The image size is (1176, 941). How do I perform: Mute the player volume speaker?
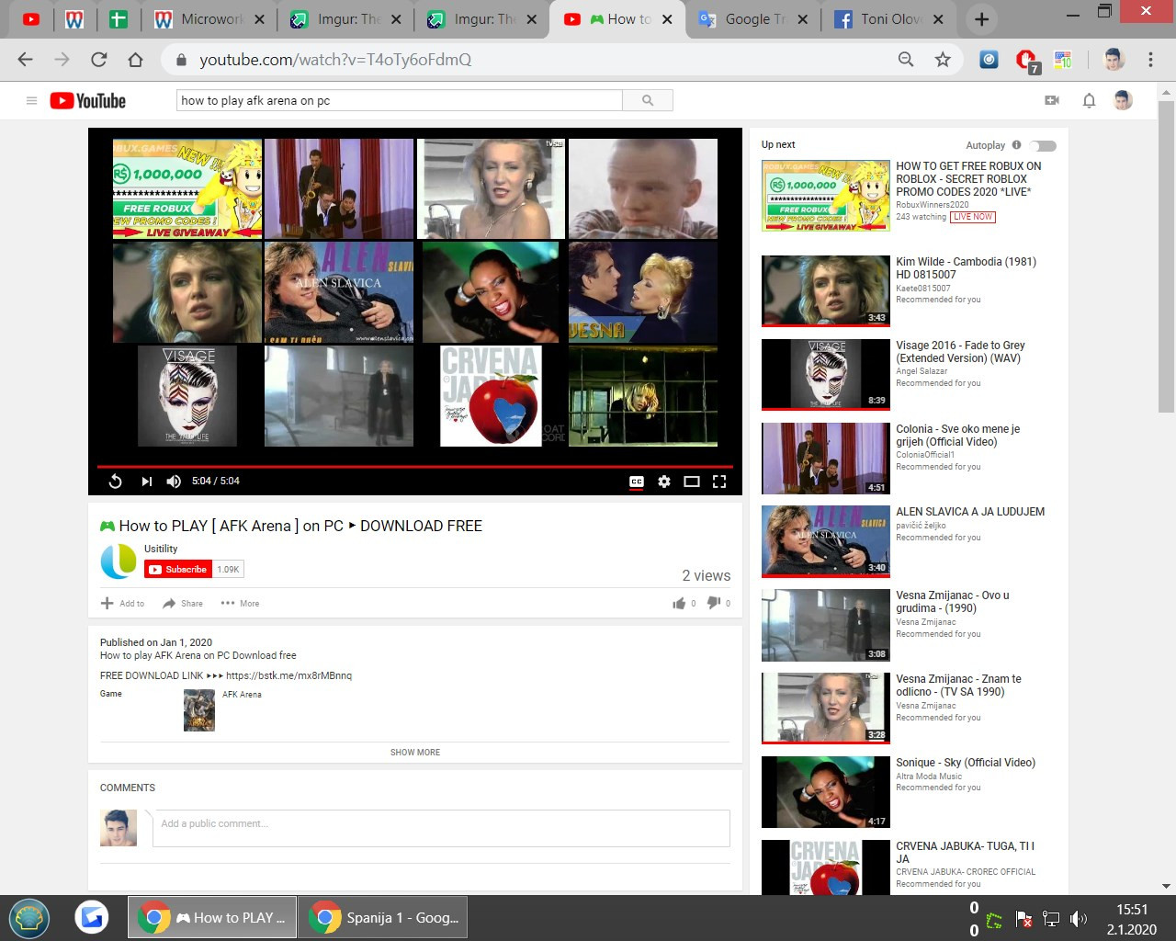tap(174, 482)
